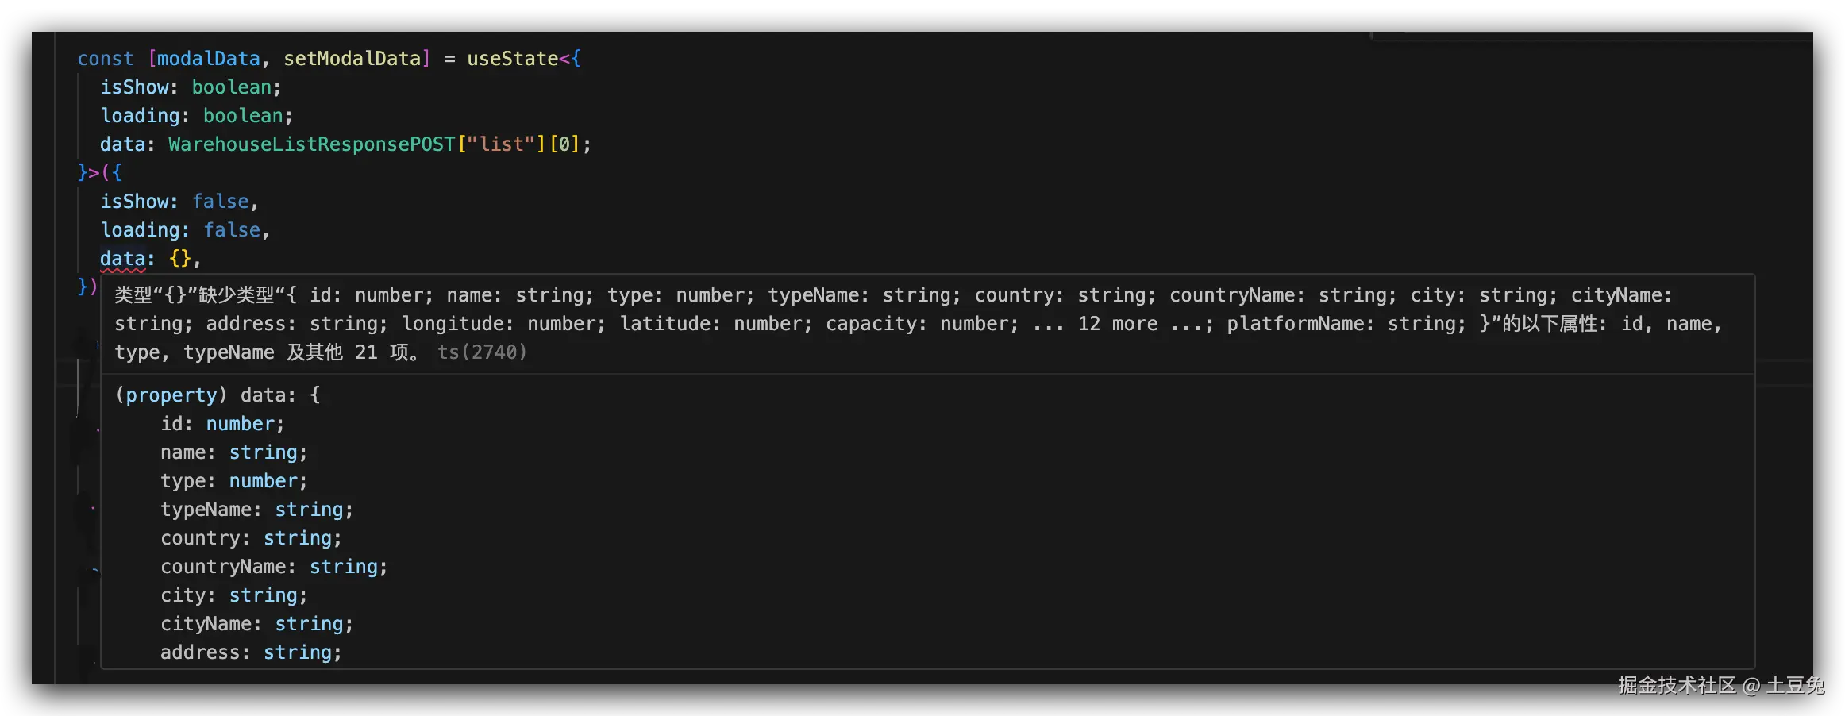This screenshot has height=716, width=1845.
Task: Click the setModalData setter name
Action: click(x=352, y=59)
